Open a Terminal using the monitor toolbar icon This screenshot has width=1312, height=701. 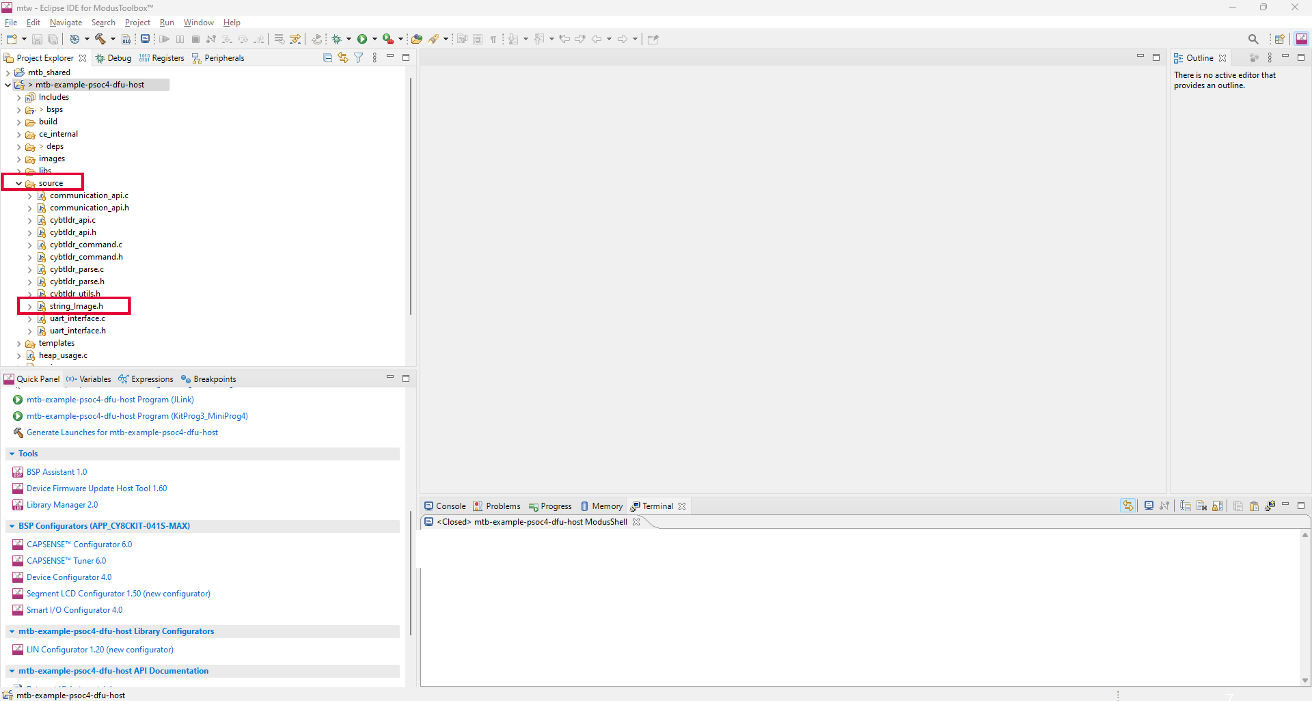(145, 39)
